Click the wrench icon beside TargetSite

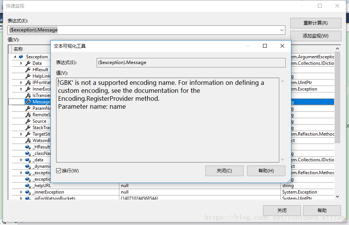(x=28, y=134)
